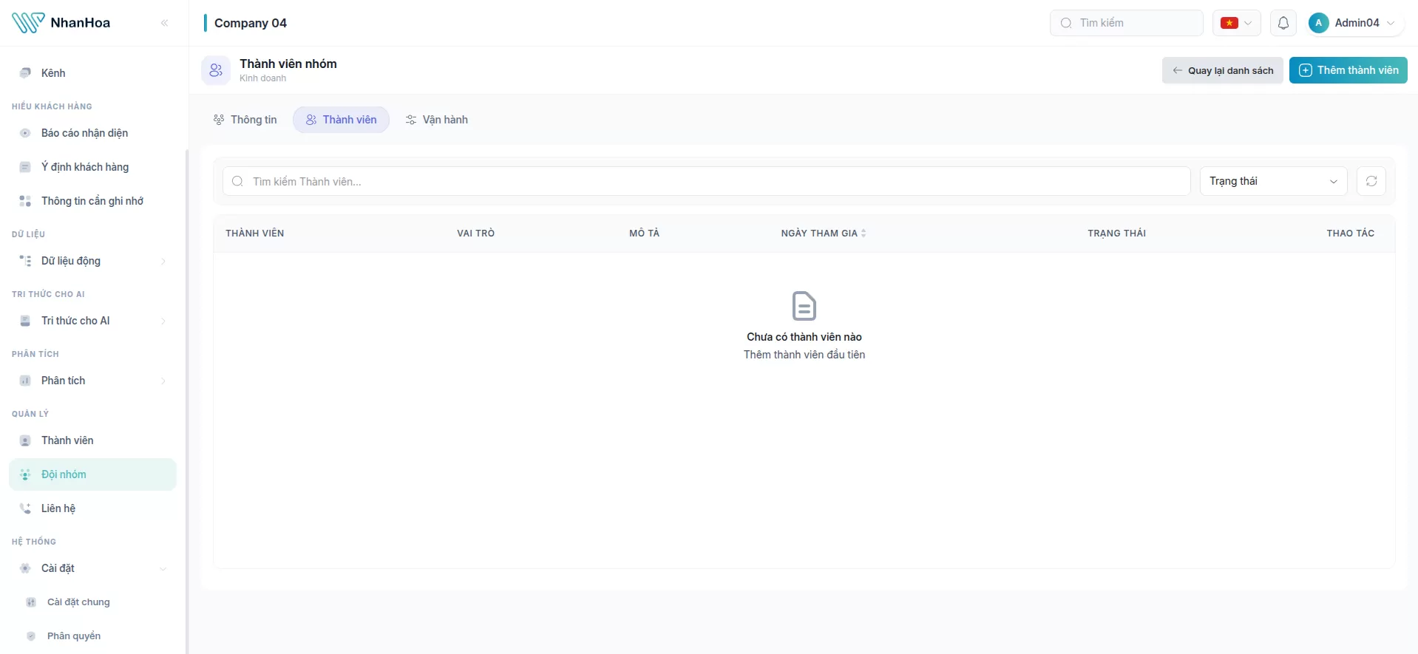
Task: Open Ý định khách hàng menu item
Action: [x=92, y=167]
